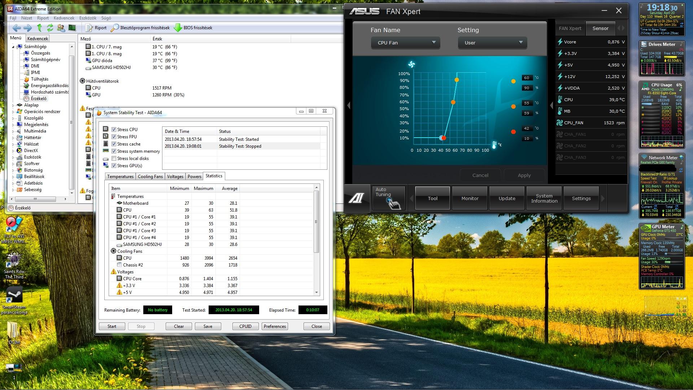This screenshot has width=693, height=390.
Task: Collapse the Számítógép tree node
Action: (x=13, y=47)
